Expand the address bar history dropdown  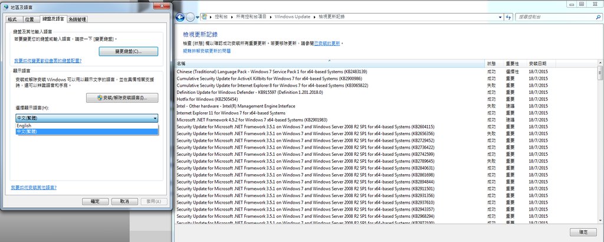500,17
